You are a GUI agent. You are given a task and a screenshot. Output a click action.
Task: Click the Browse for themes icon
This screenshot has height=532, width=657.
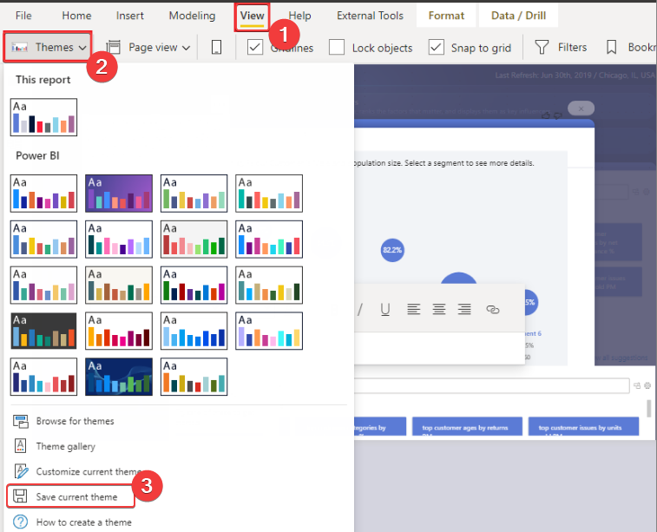point(20,422)
